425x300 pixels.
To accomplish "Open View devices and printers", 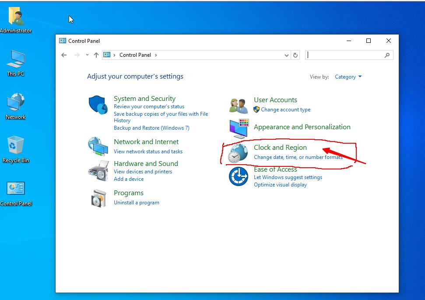I will [143, 172].
